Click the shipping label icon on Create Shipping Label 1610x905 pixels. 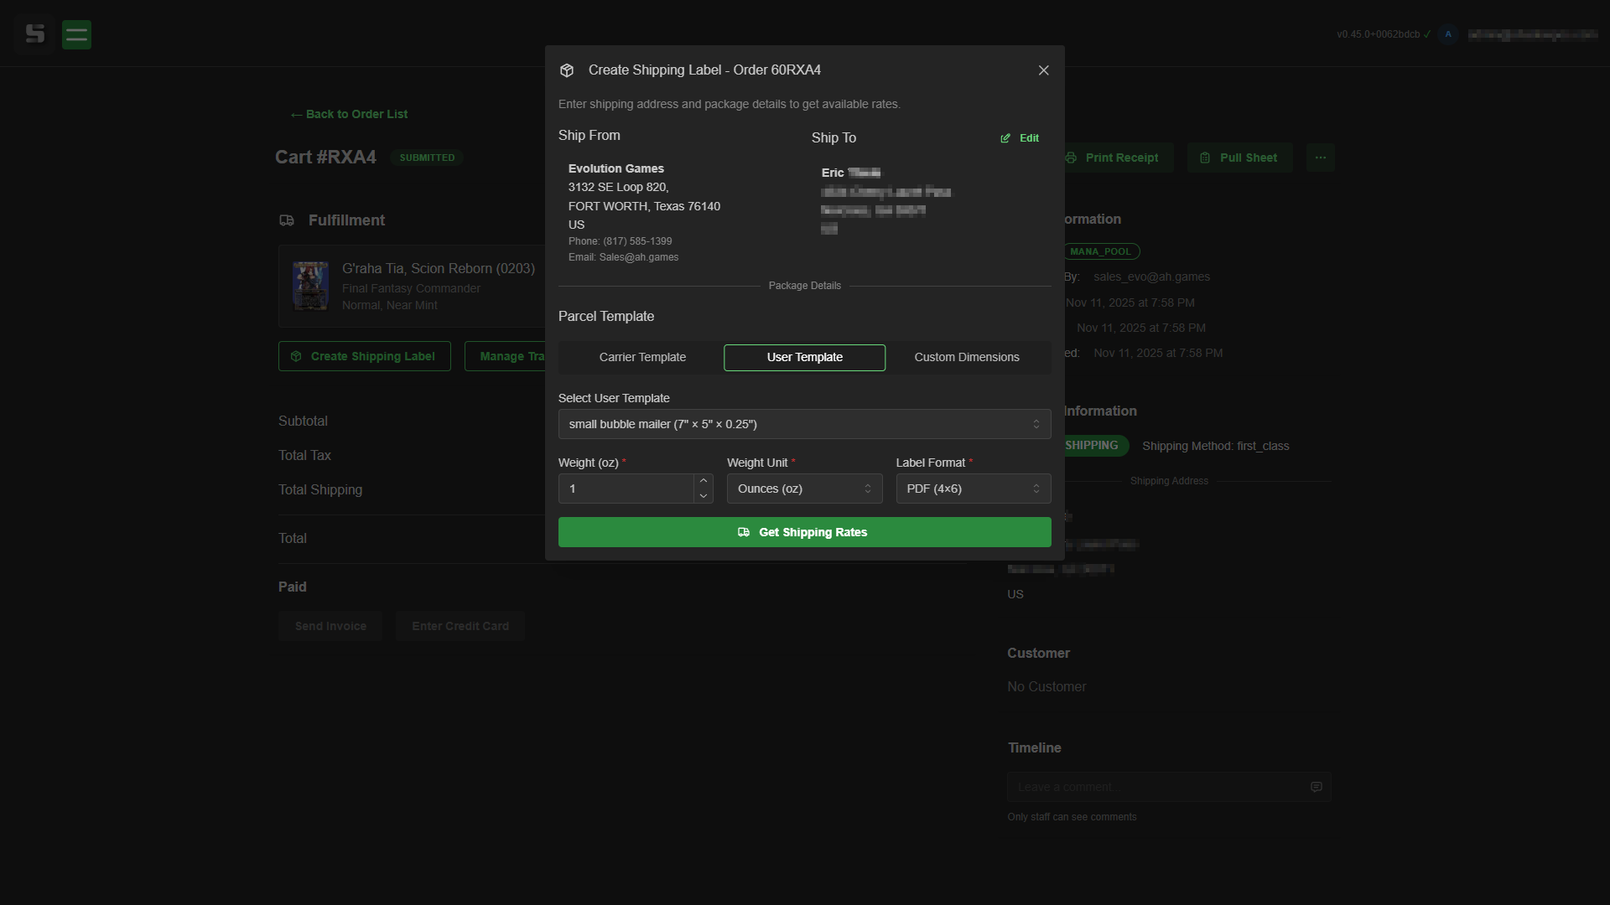pyautogui.click(x=295, y=356)
